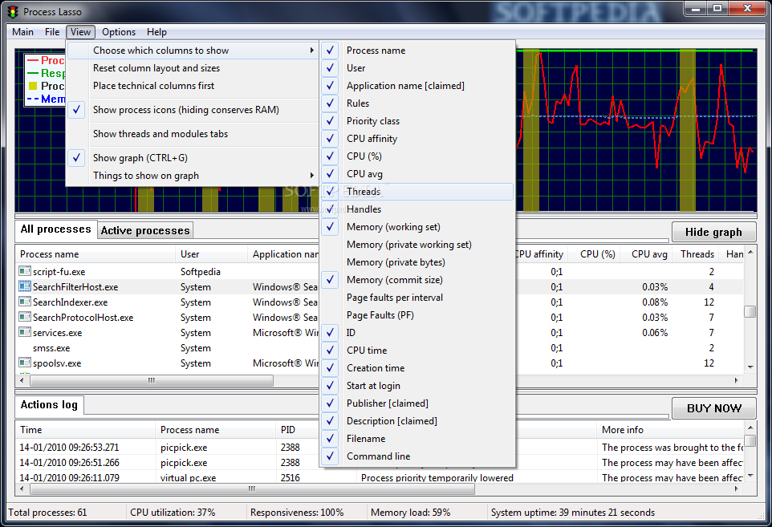Click the Hide graph button

pyautogui.click(x=713, y=233)
